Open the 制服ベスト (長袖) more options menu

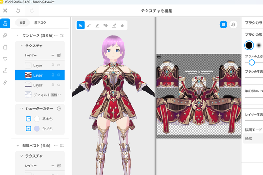tap(56, 146)
